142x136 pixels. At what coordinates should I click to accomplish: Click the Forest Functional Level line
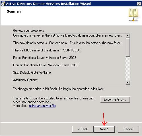[x=45, y=58]
